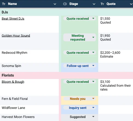
Task: Open the Quote column header menu chevron
Action: click(131, 4)
